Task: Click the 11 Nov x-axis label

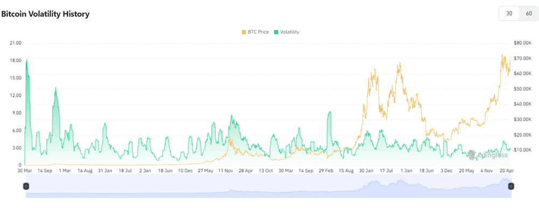Action: (x=225, y=171)
